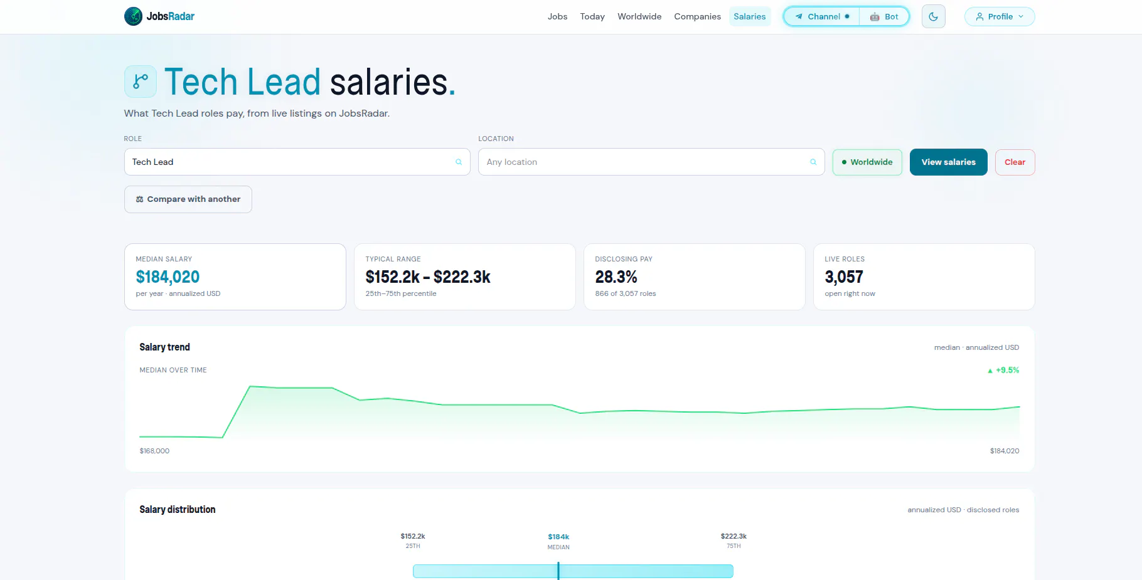
Task: Click the 'open right now' caption
Action: pyautogui.click(x=850, y=293)
